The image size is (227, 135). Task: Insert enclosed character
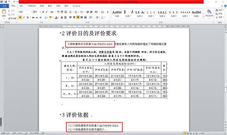click(x=65, y=17)
